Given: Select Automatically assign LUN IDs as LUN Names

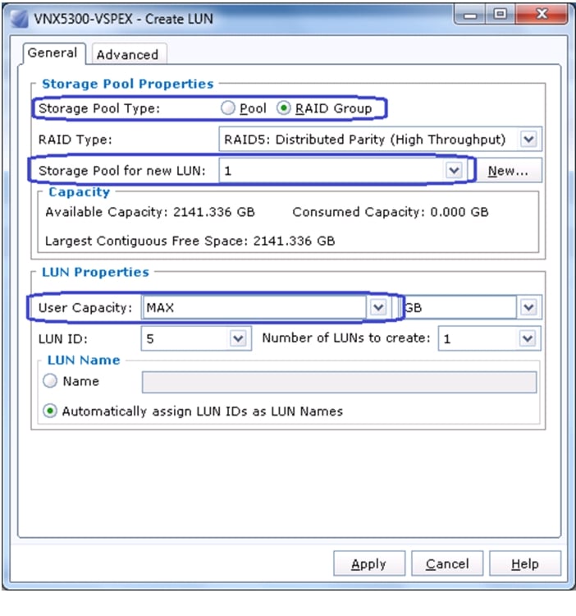Looking at the screenshot, I should [x=50, y=411].
